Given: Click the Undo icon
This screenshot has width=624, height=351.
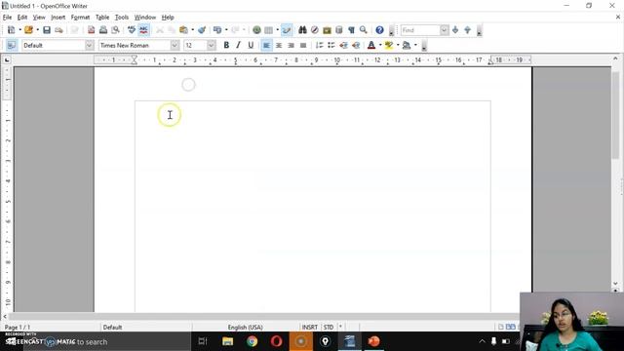Looking at the screenshot, I should 217,30.
